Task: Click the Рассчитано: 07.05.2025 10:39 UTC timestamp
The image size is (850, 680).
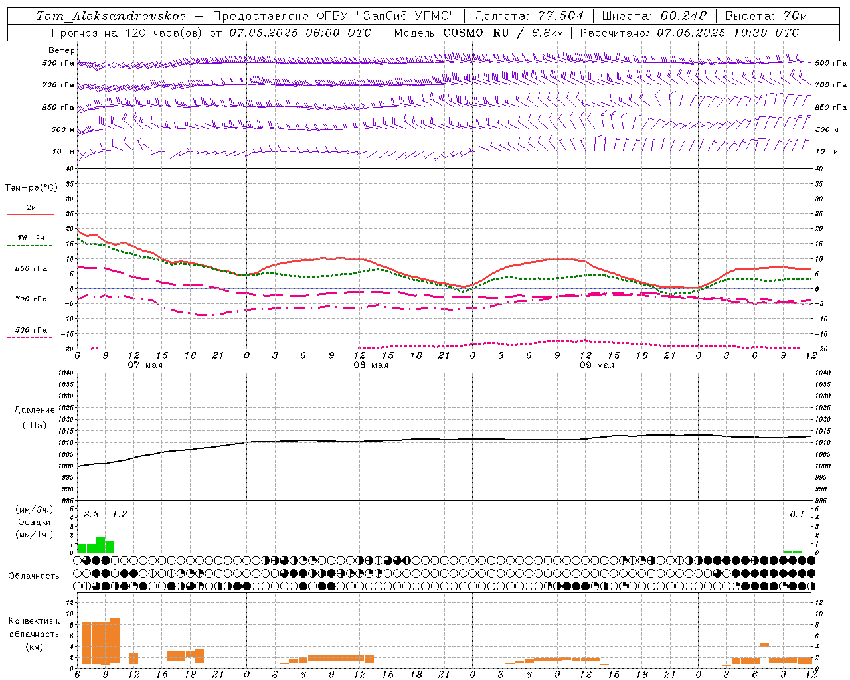Action: point(689,33)
